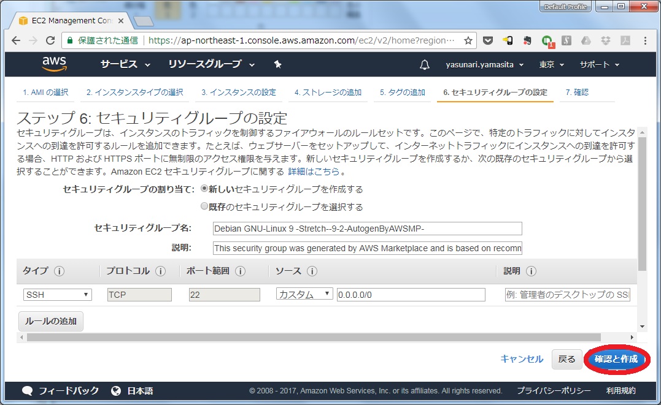Click the info icon next to ソース
The width and height of the screenshot is (661, 405).
click(312, 271)
